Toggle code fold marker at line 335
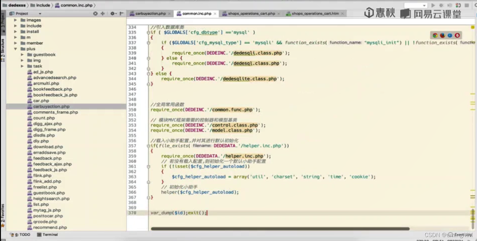 [x=148, y=32]
